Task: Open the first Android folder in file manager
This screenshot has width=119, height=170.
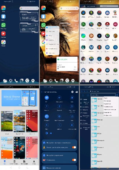Action: coord(97,100)
